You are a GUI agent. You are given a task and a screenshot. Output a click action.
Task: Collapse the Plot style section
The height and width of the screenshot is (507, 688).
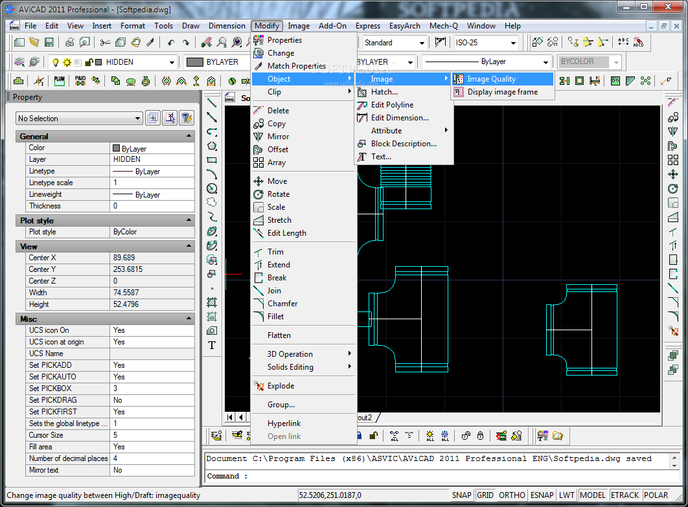click(x=189, y=220)
